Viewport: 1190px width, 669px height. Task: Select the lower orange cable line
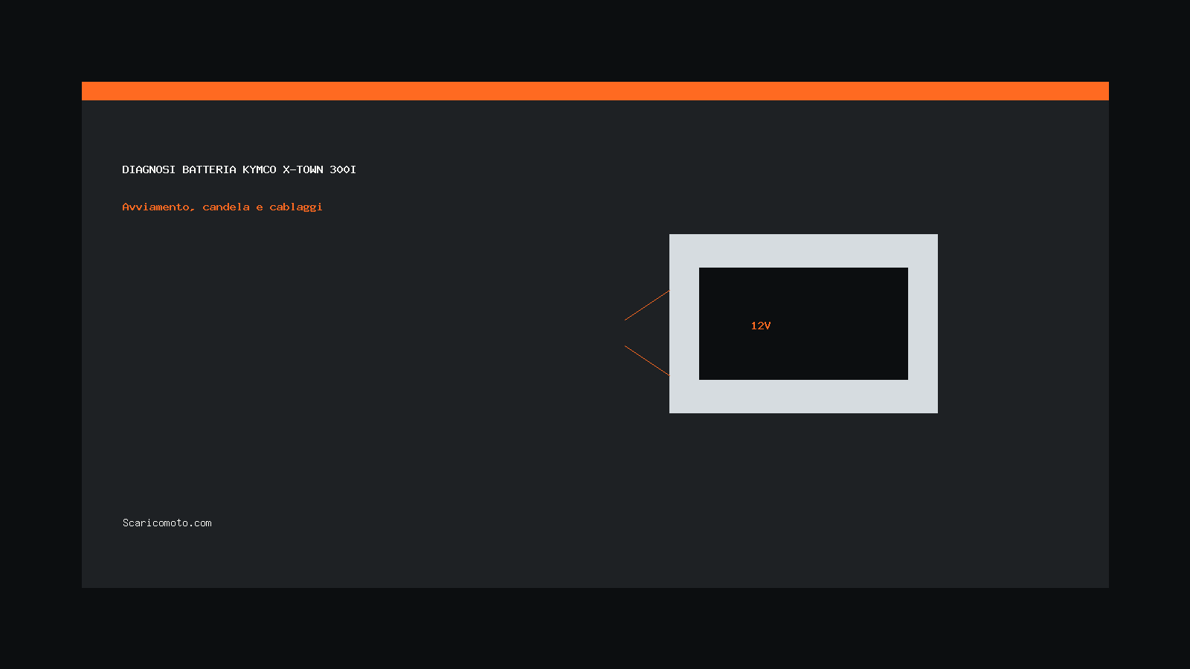pos(647,361)
